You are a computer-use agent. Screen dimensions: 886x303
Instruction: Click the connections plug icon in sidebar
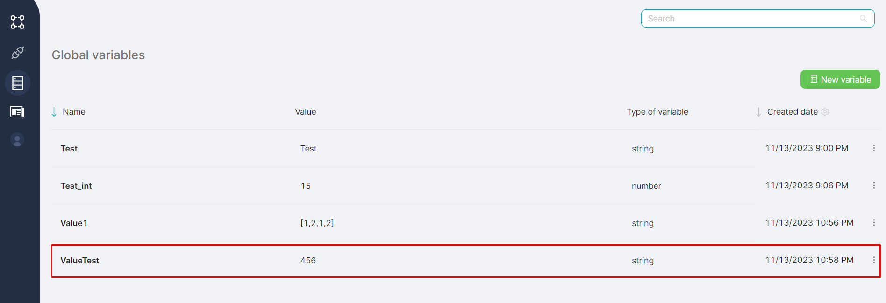(18, 53)
